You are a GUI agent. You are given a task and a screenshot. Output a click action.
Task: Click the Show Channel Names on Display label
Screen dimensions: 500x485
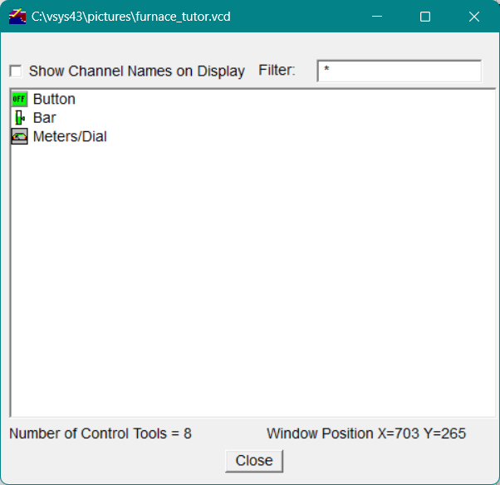pyautogui.click(x=136, y=71)
